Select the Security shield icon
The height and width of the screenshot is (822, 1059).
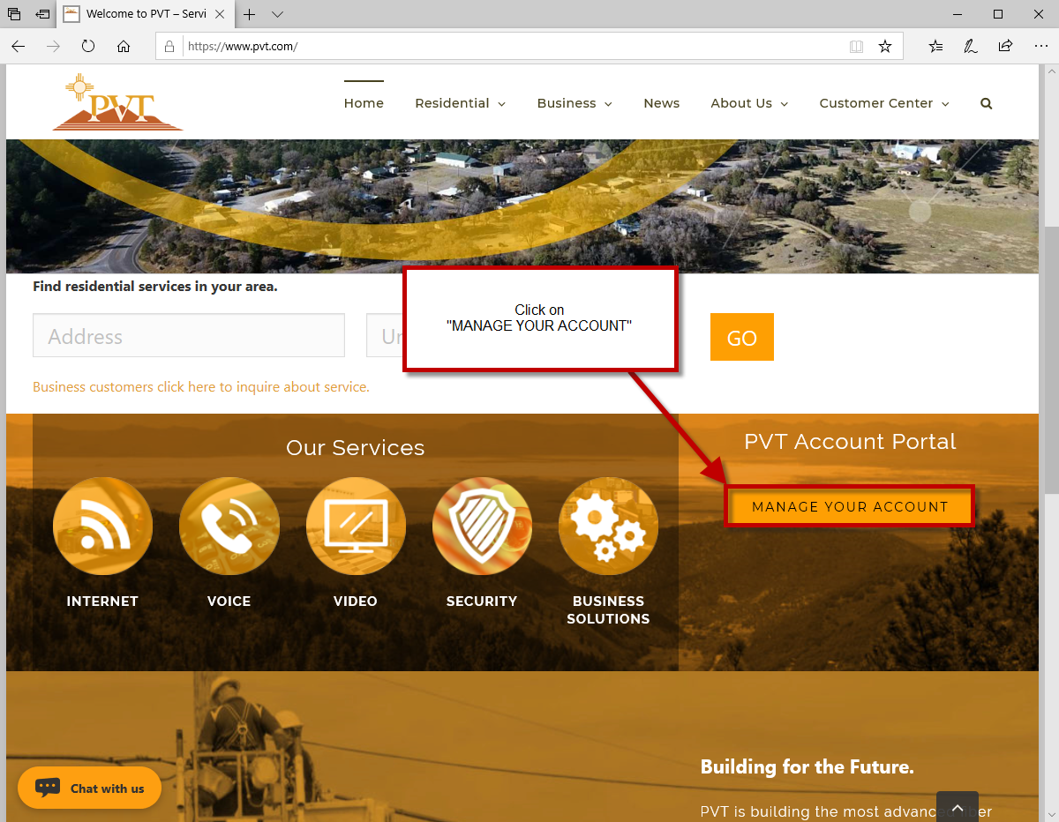point(482,526)
